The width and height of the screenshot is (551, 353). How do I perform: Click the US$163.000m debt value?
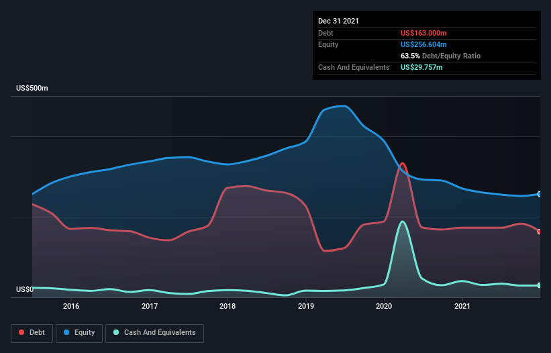pos(423,33)
